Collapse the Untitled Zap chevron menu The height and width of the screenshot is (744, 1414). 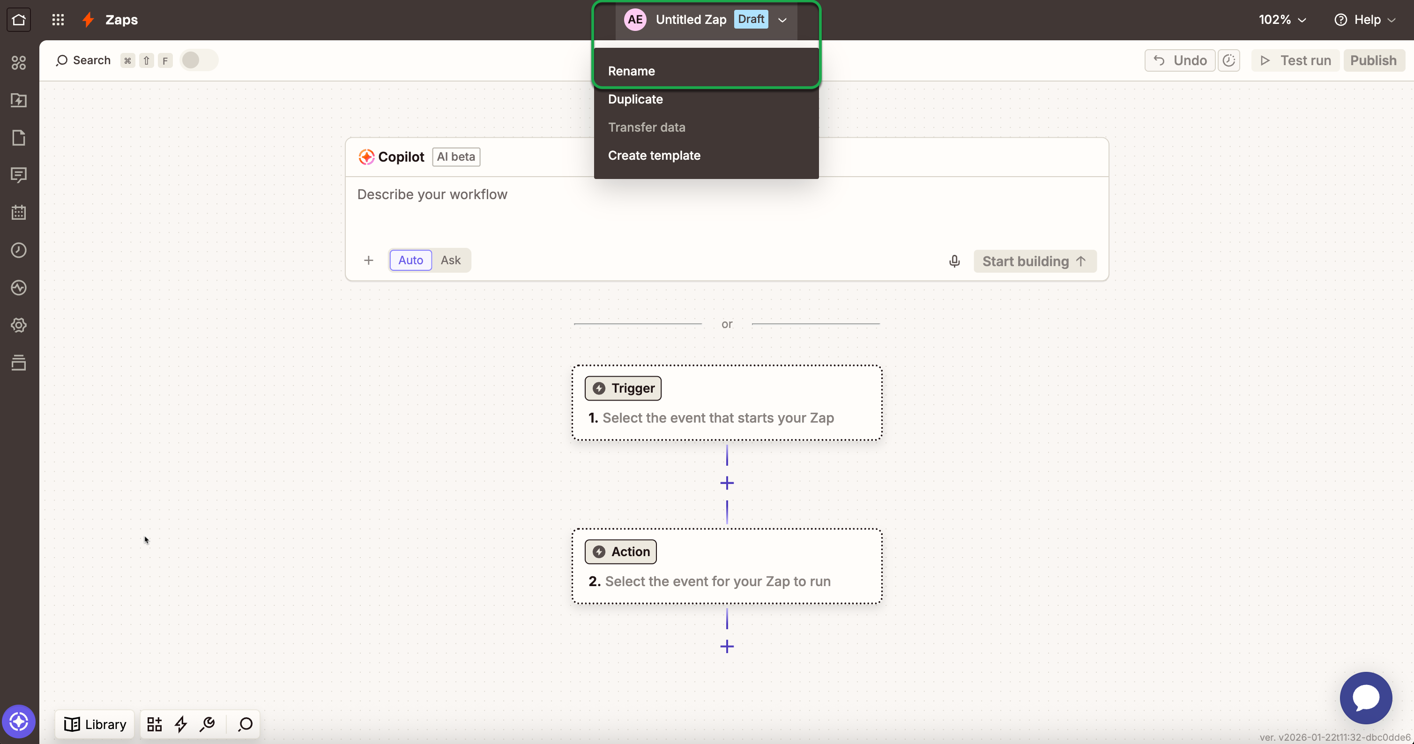782,20
